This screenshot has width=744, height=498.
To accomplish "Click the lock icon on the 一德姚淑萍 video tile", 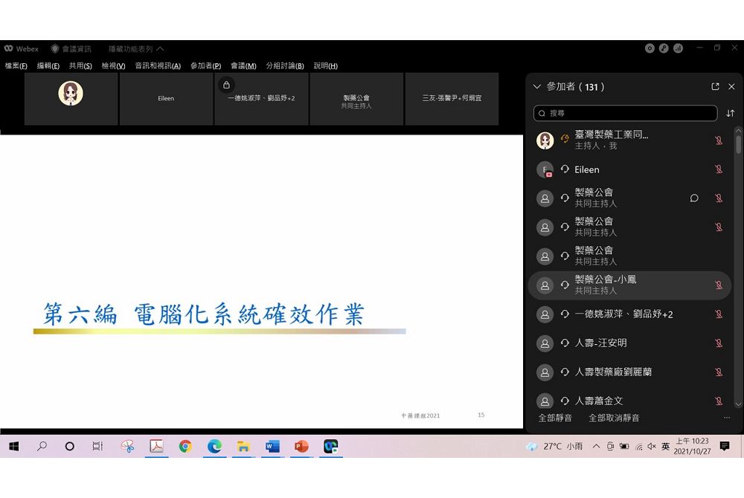I will pyautogui.click(x=226, y=85).
